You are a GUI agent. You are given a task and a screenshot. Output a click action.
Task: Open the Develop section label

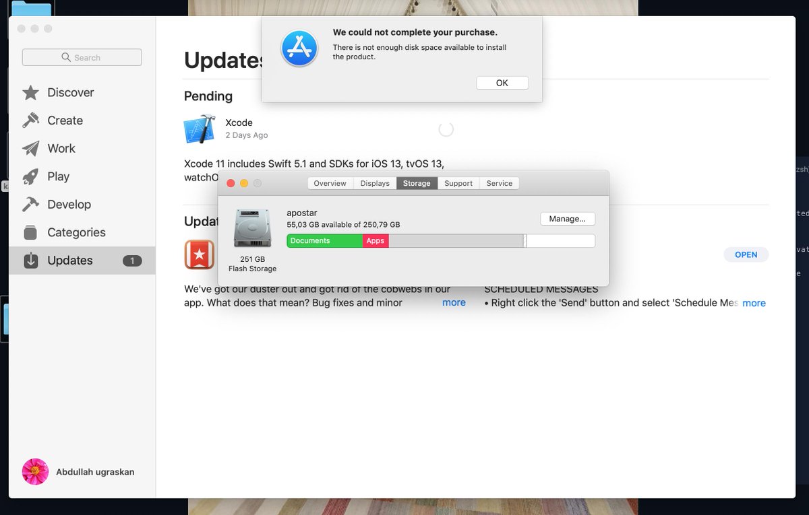(x=69, y=205)
